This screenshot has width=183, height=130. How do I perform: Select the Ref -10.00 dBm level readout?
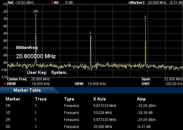coord(16,2)
